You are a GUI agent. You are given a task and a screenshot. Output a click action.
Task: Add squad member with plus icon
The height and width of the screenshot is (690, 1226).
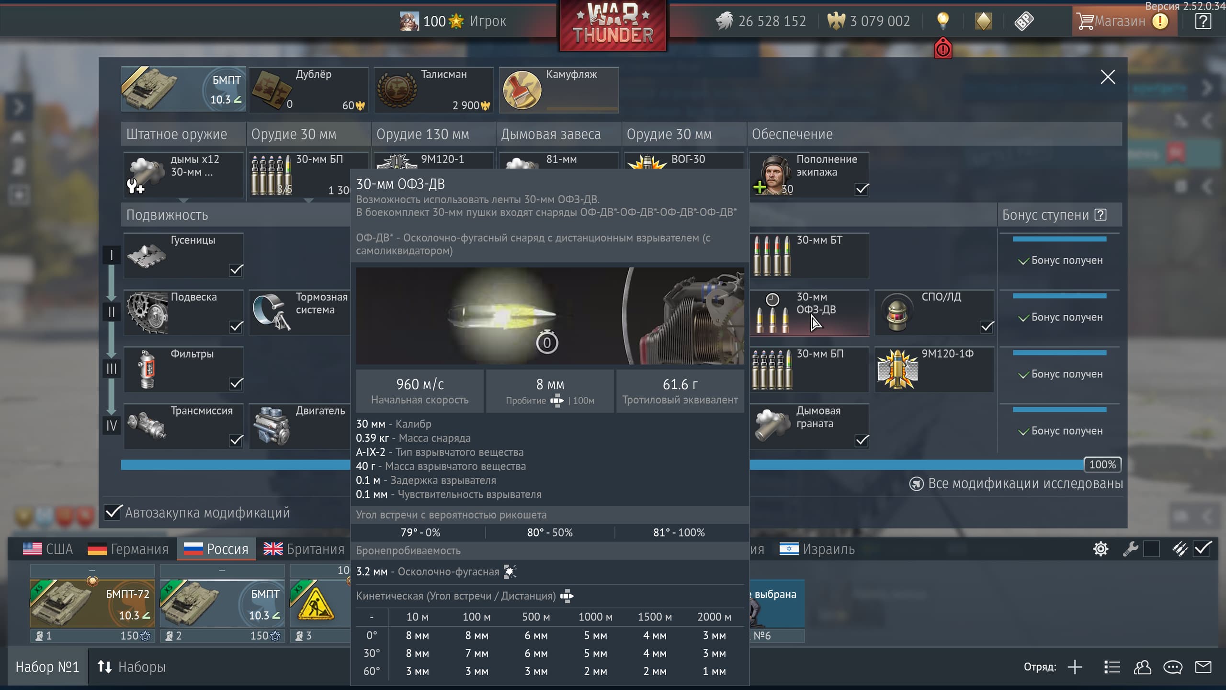click(x=1075, y=667)
